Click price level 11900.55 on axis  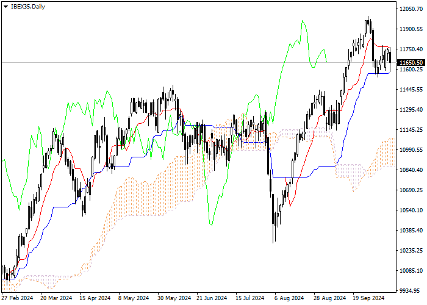[411, 29]
